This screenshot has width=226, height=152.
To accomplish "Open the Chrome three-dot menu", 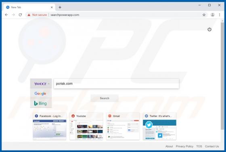I will (220, 15).
